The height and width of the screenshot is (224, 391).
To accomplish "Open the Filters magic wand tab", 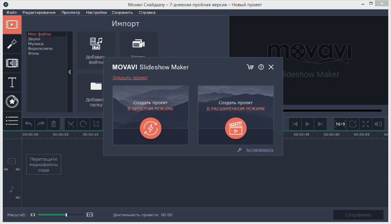I will [x=12, y=44].
